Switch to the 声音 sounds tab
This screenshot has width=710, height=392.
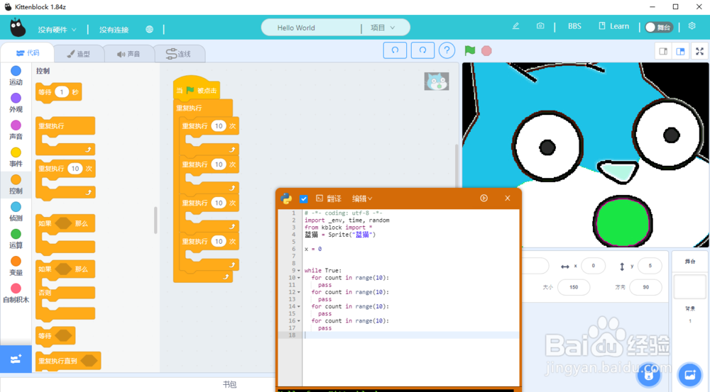point(129,54)
